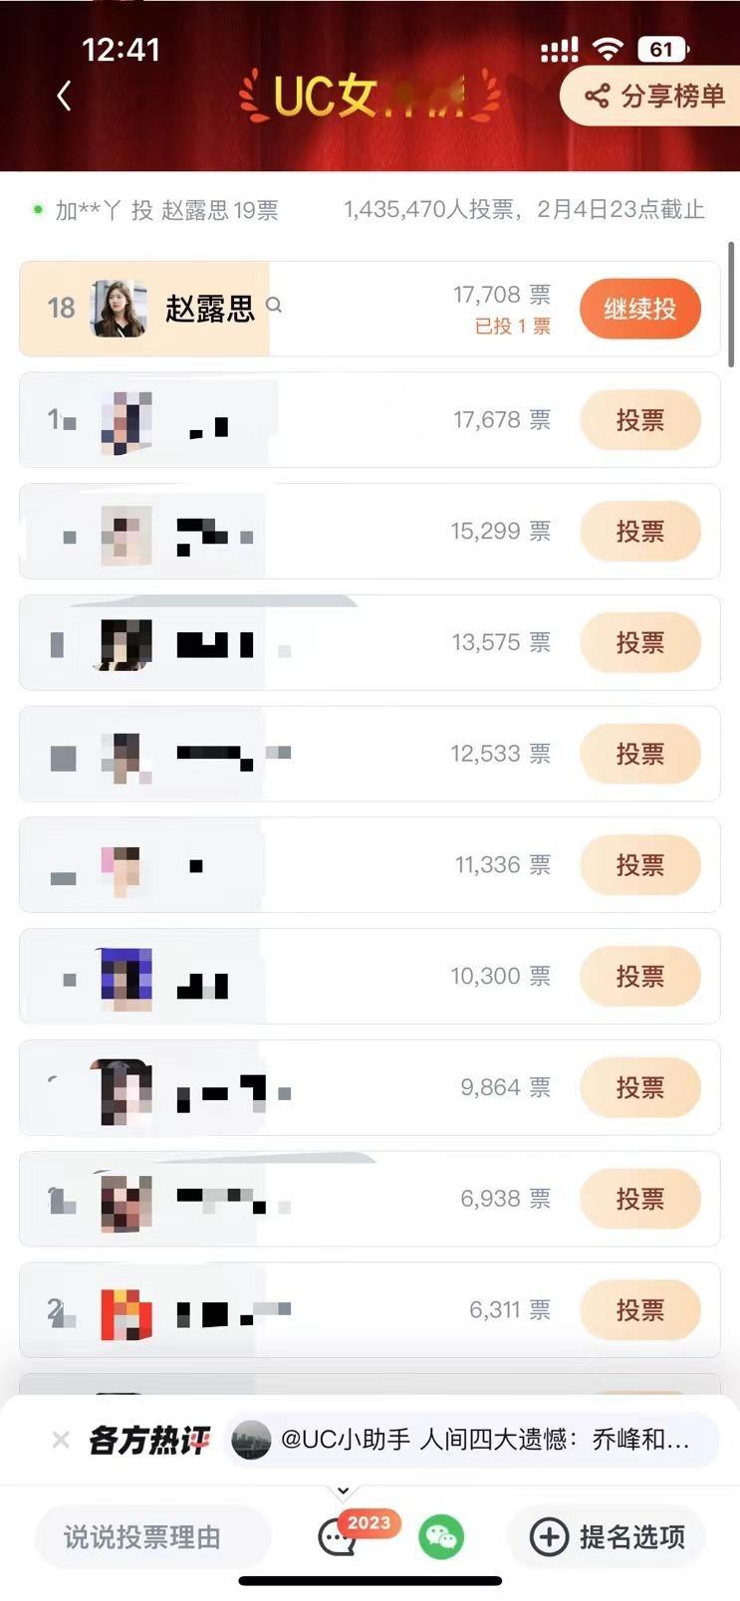The image size is (740, 1601).
Task: Tap the 提名选项 plus icon
Action: [549, 1537]
